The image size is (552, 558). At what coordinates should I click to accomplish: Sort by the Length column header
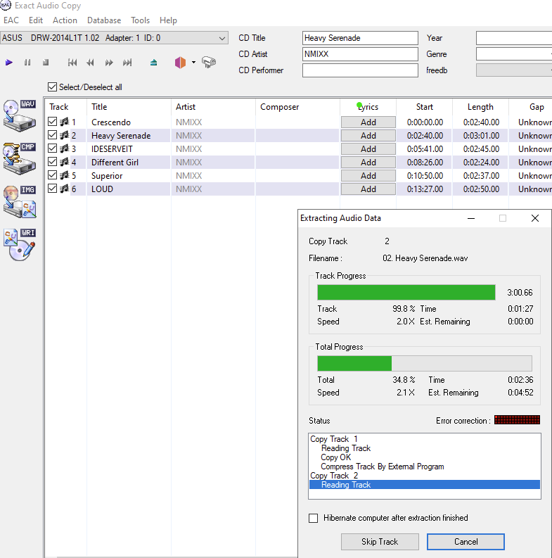coord(480,107)
